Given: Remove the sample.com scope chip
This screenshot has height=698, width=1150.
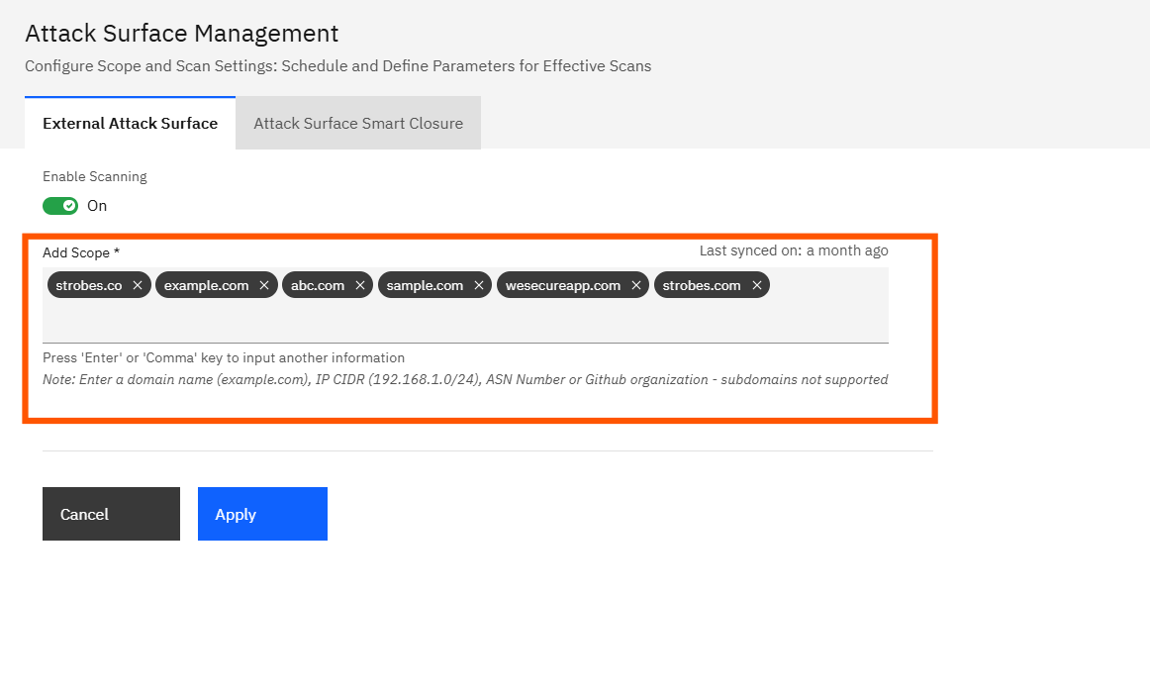Looking at the screenshot, I should [x=479, y=285].
